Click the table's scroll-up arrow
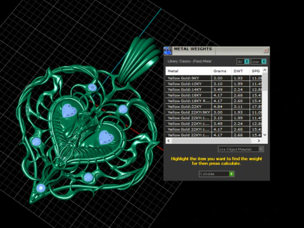Viewport: 304px width, 228px height. pyautogui.click(x=265, y=70)
